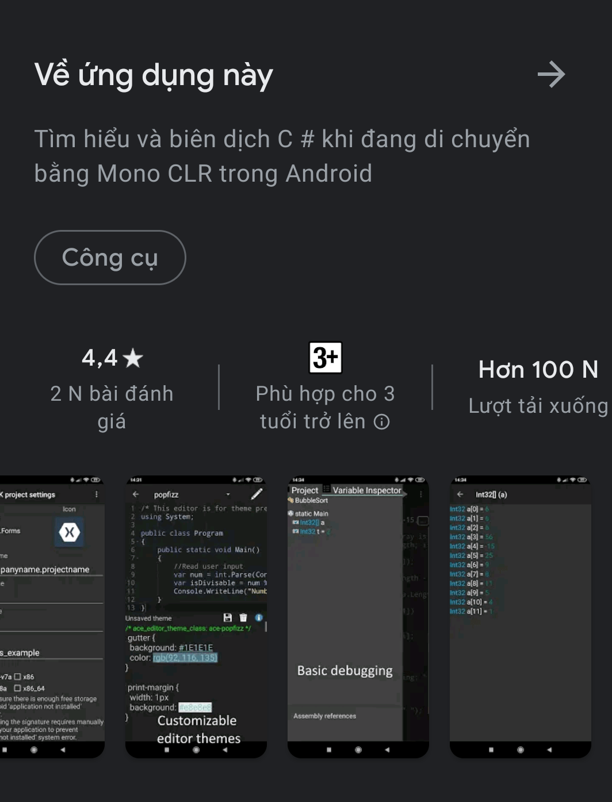Open the theme dropdown arrow next to popfizz
Image resolution: width=612 pixels, height=802 pixels.
click(228, 493)
